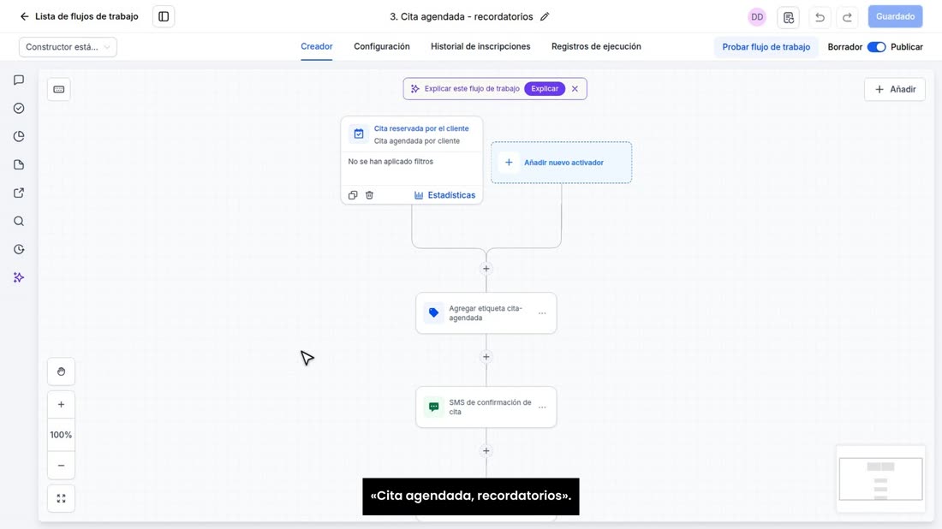Duplicate the trigger with copy icon
Image resolution: width=942 pixels, height=529 pixels.
tap(353, 195)
